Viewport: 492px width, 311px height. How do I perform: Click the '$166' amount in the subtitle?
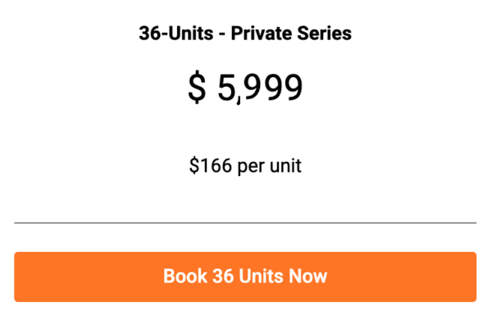pos(211,165)
